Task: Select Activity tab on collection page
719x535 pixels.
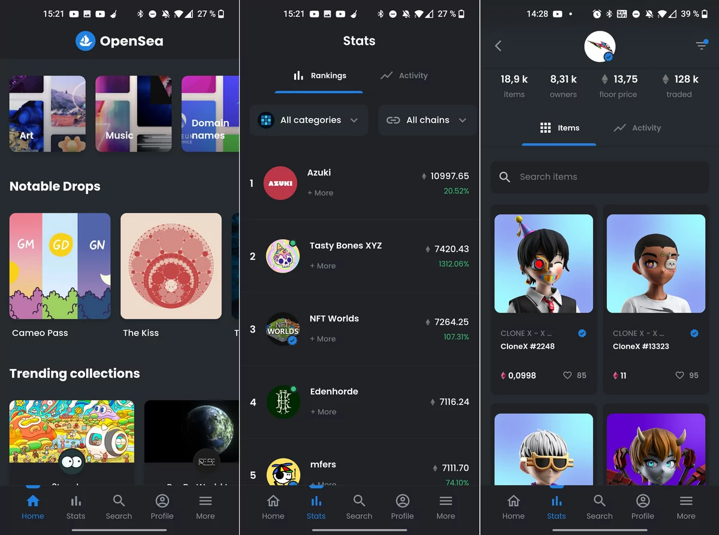Action: (x=637, y=128)
